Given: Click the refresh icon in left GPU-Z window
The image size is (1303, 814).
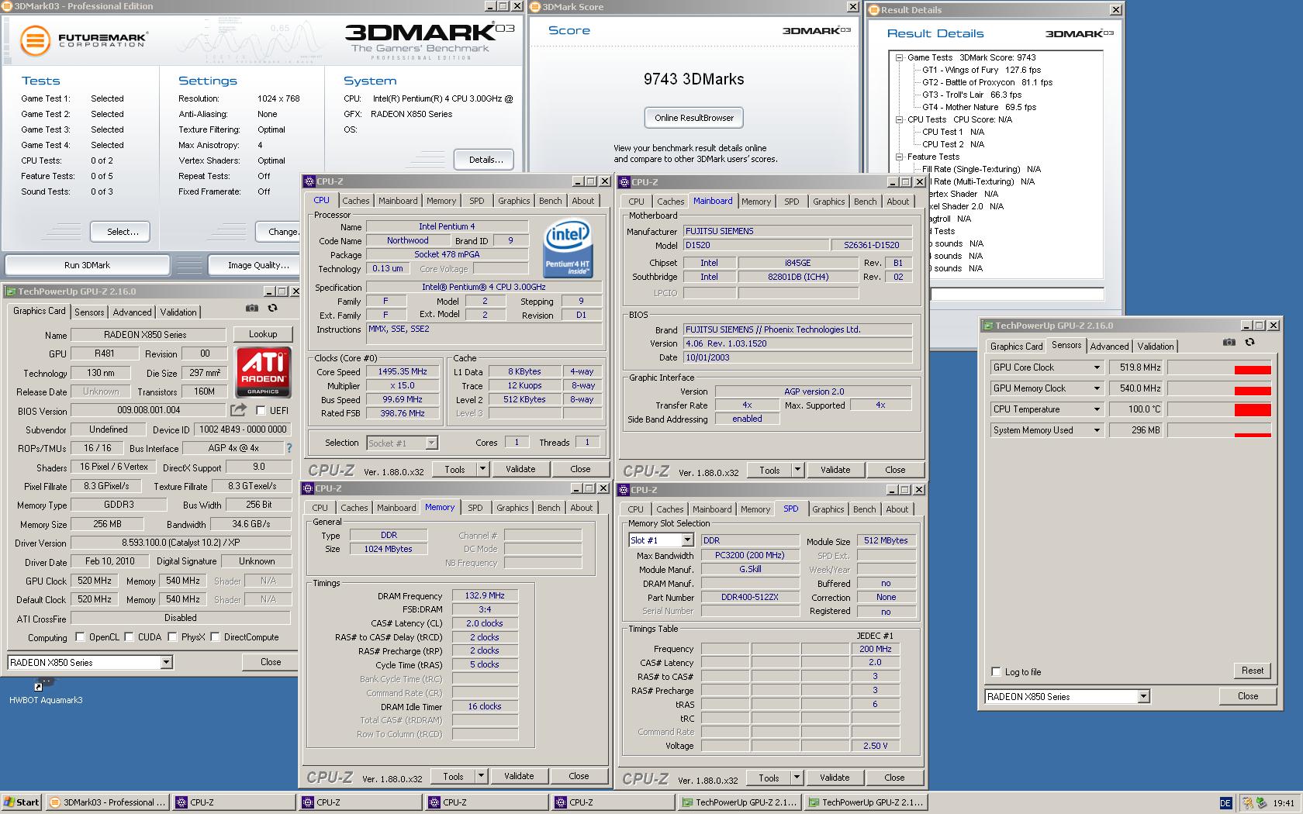Looking at the screenshot, I should (x=272, y=309).
